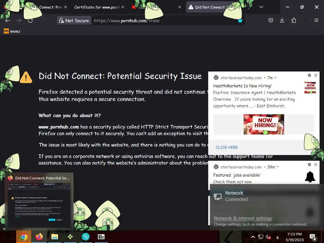Open settings gear on HealthMarkets notification
324x243 pixels.
(309, 75)
